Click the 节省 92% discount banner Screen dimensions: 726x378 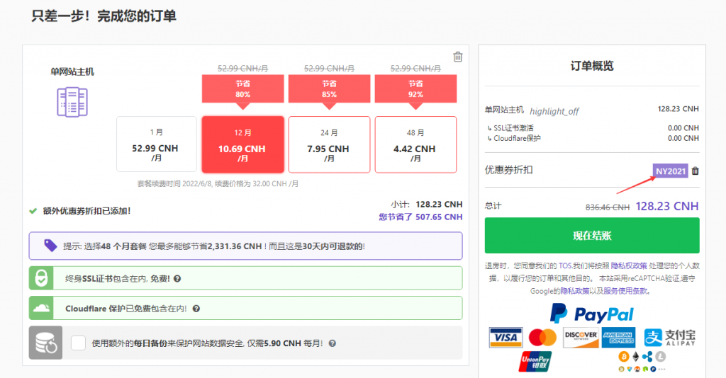coord(415,88)
